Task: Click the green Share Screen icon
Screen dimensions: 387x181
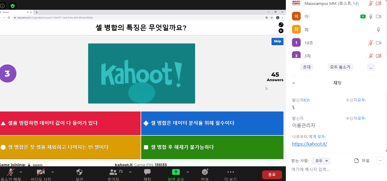Action: point(176,172)
